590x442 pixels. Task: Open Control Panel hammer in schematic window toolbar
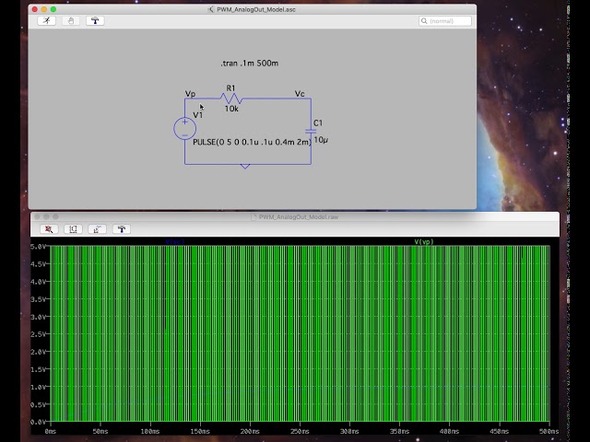point(95,20)
